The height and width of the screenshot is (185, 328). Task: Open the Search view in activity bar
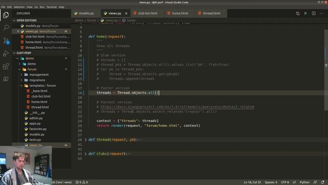pyautogui.click(x=6, y=27)
